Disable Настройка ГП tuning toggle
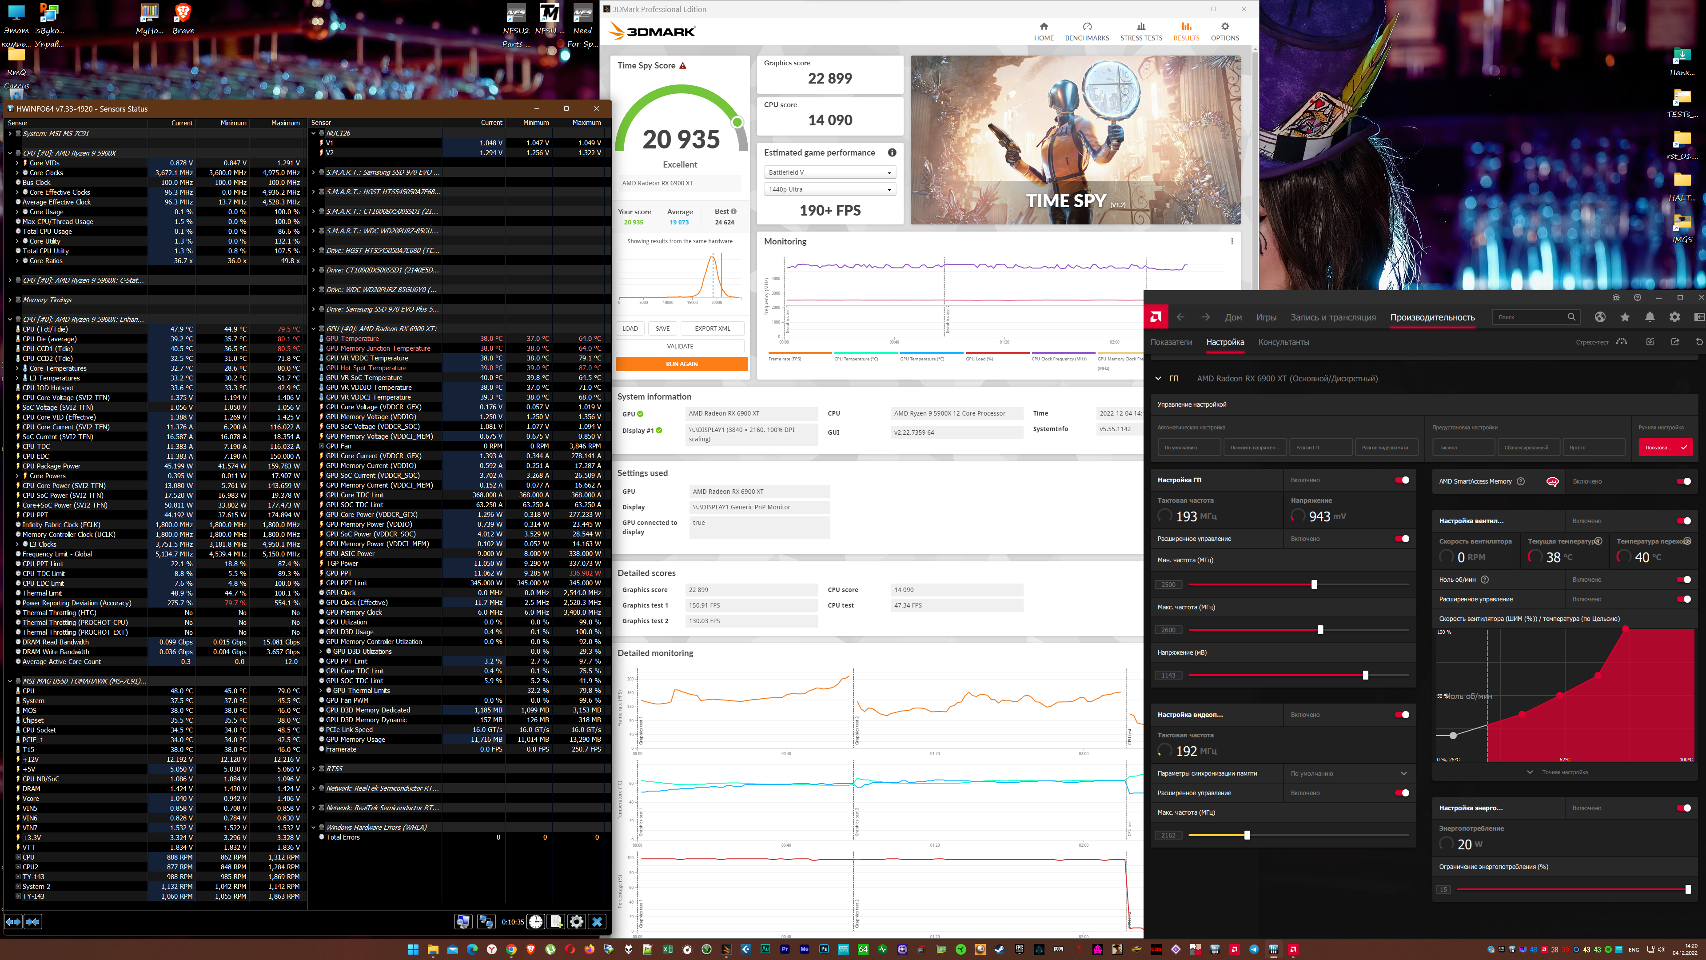The height and width of the screenshot is (960, 1706). pyautogui.click(x=1401, y=480)
